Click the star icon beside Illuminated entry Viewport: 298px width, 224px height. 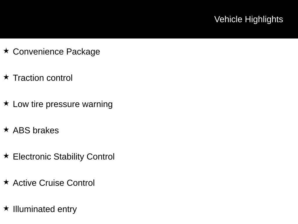coord(6,208)
